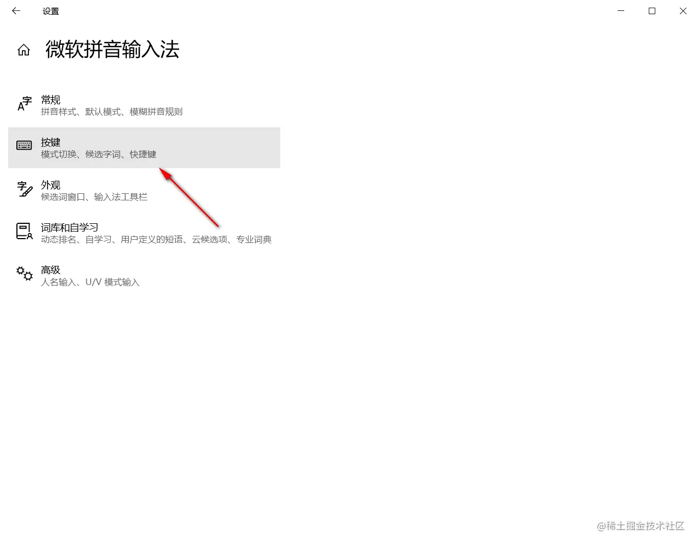Screen dimensions: 699x546
Task: Open the 高级 settings entry
Action: 144,275
